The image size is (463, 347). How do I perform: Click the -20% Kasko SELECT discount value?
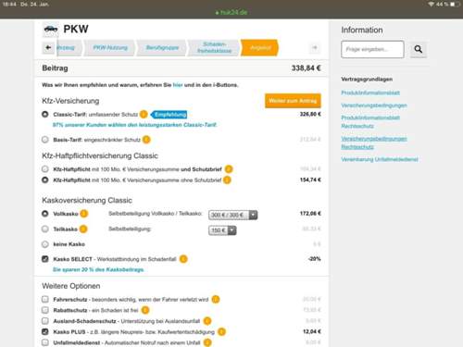pos(314,259)
